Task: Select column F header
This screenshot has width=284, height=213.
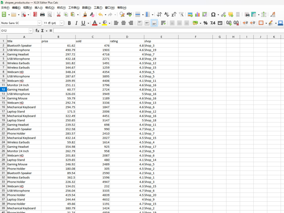Action: coord(195,37)
